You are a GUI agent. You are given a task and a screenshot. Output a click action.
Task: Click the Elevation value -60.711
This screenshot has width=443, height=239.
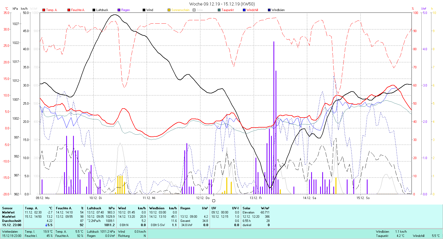(x=265, y=212)
